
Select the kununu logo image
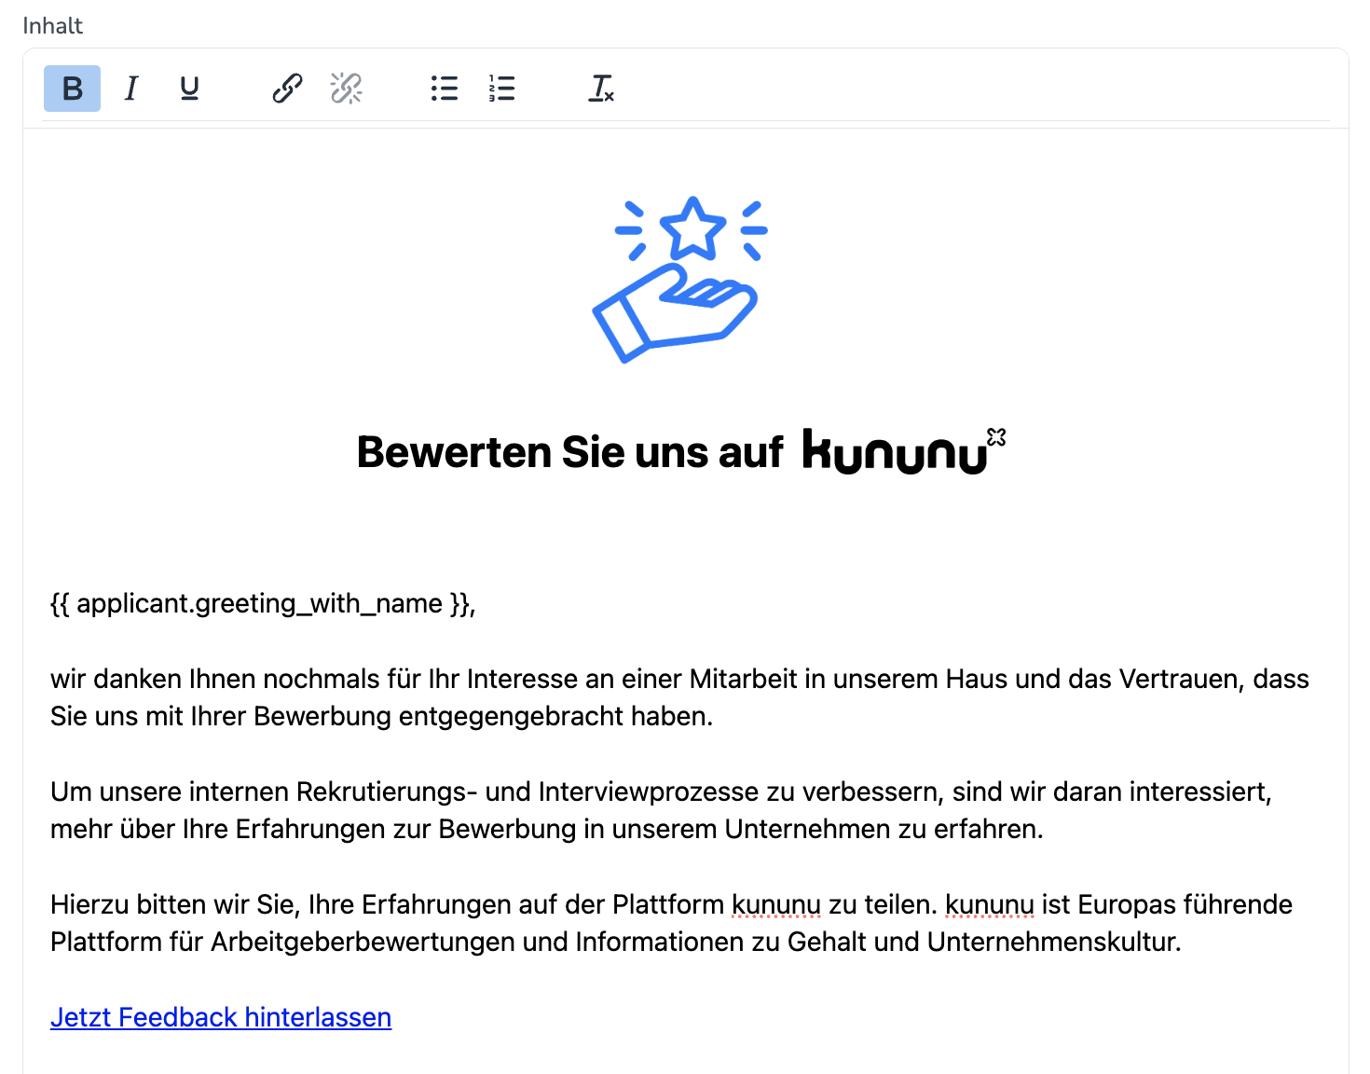[904, 451]
